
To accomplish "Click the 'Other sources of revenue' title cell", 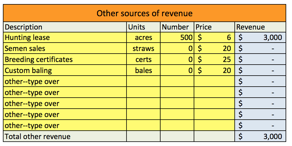I will (x=144, y=13).
